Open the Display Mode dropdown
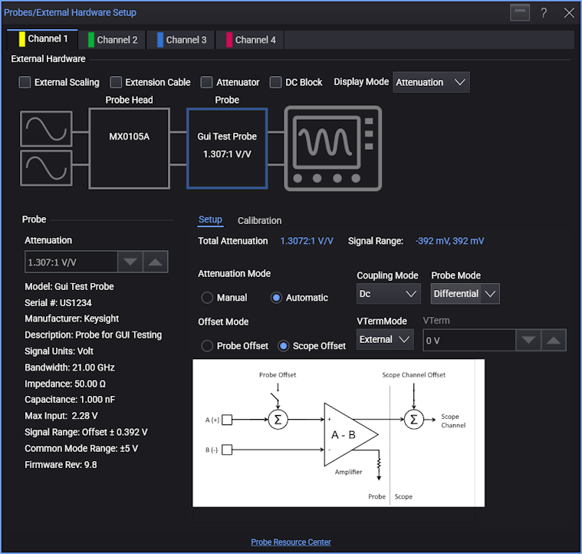 pyautogui.click(x=430, y=82)
